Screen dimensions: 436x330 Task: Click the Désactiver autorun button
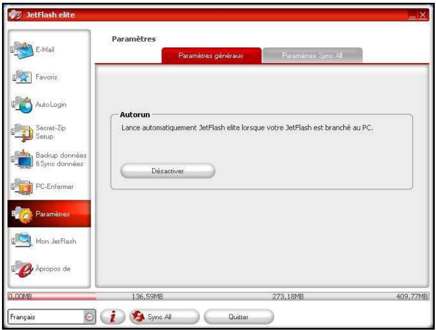tap(168, 171)
